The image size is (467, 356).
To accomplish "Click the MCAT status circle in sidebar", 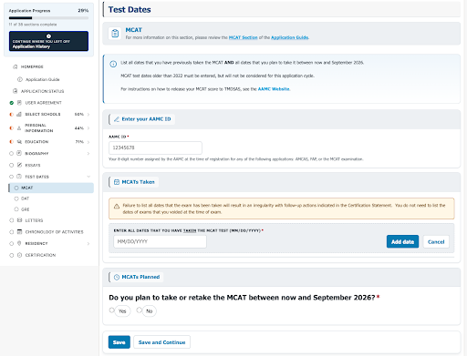I will click(x=16, y=188).
